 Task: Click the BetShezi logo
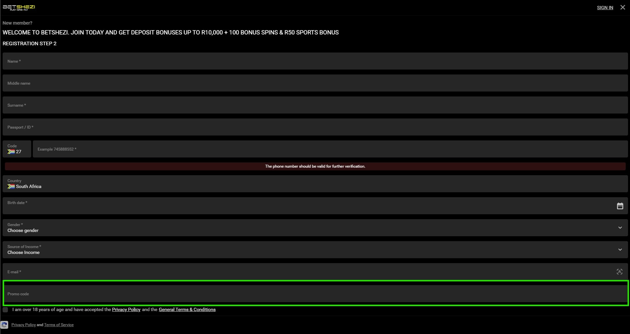[19, 8]
